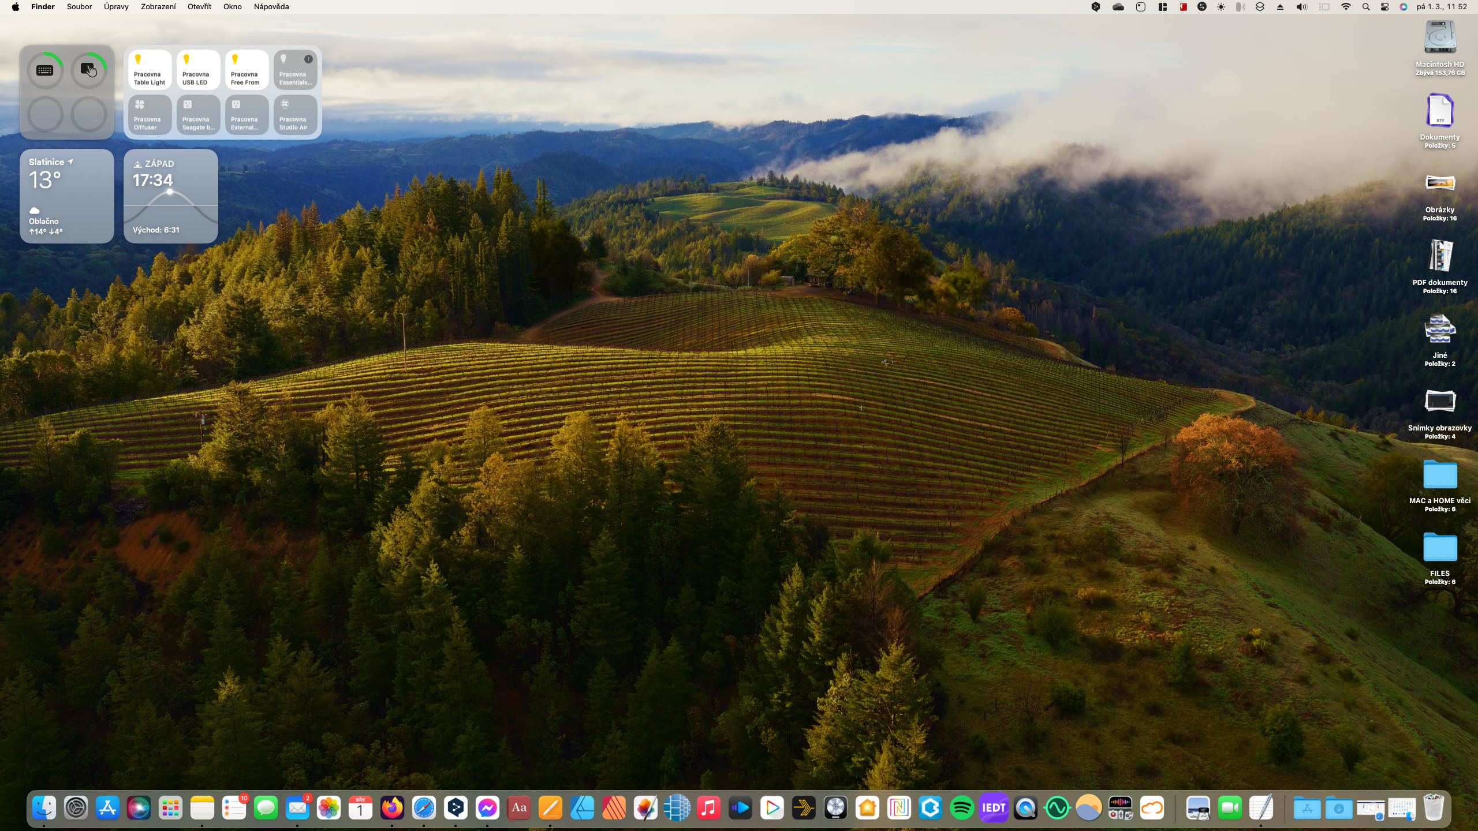Open the Home app in Dock
This screenshot has width=1478, height=831.
(867, 808)
